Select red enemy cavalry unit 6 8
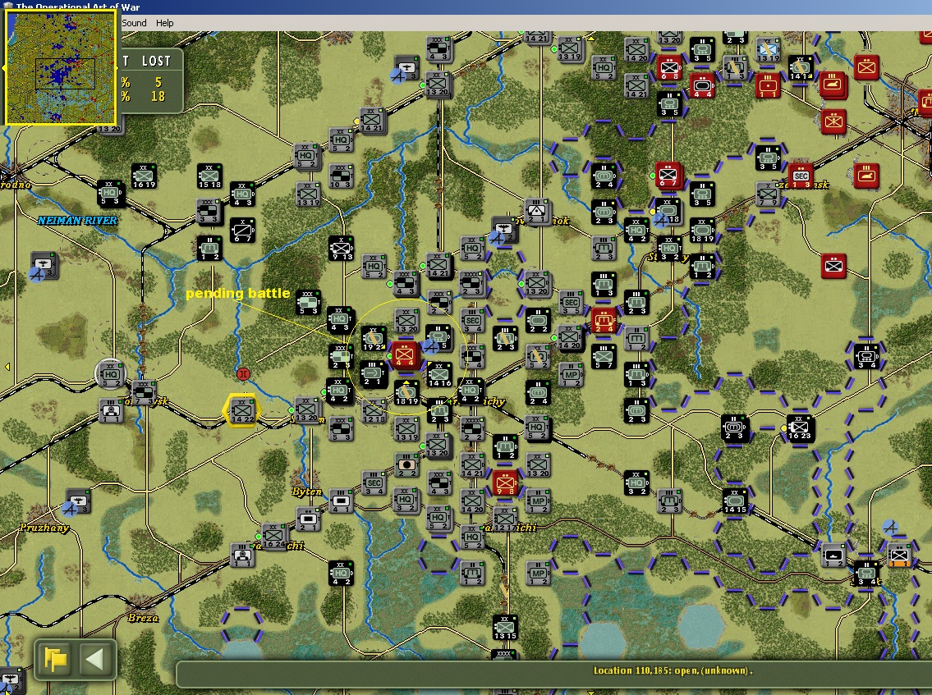This screenshot has width=932, height=695. tap(669, 67)
